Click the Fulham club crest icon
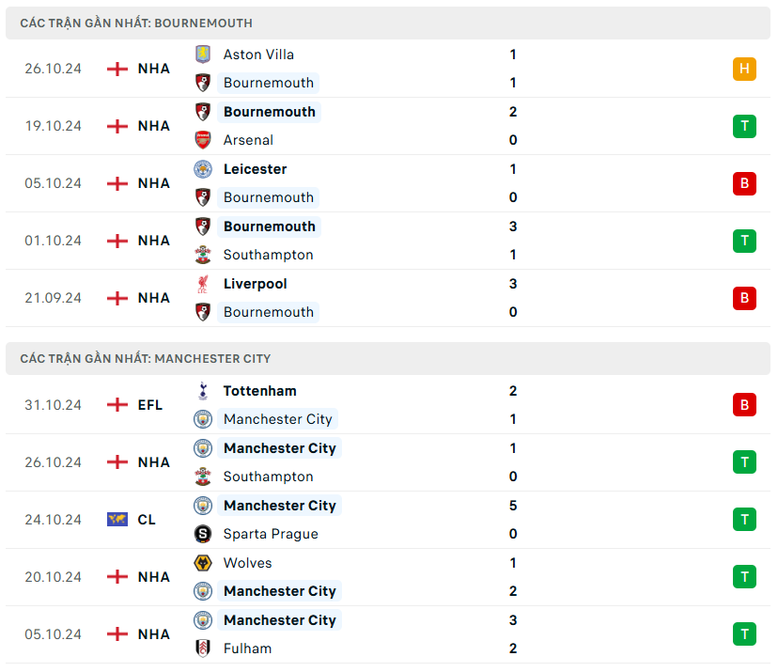Image resolution: width=778 pixels, height=672 pixels. pyautogui.click(x=203, y=649)
